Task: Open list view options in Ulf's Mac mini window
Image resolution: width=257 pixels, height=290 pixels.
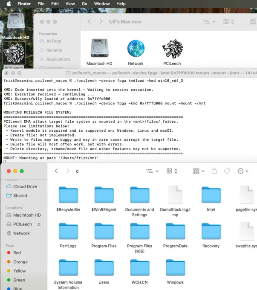Action: (209, 22)
